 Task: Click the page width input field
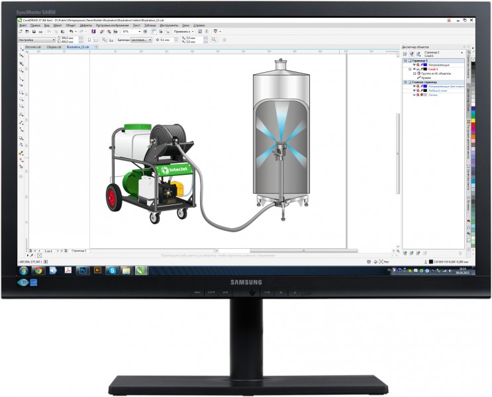tap(68, 38)
